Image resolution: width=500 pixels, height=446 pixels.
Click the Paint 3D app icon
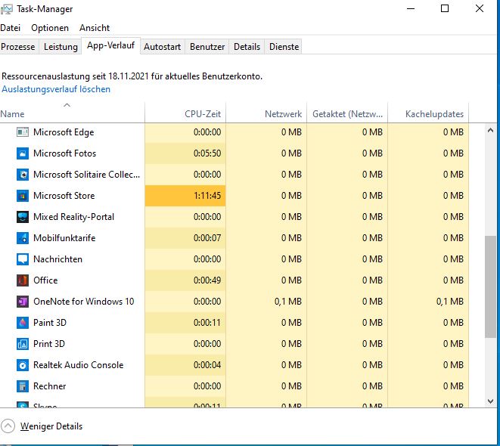click(23, 323)
